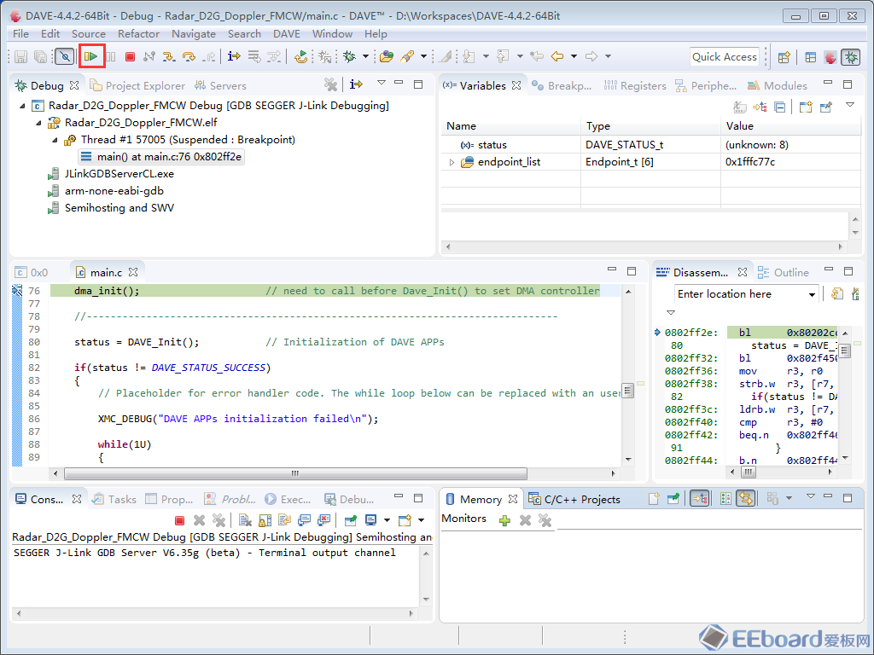This screenshot has width=874, height=655.
Task: Toggle Instruction Stepping Mode in Debug view
Action: pyautogui.click(x=357, y=84)
